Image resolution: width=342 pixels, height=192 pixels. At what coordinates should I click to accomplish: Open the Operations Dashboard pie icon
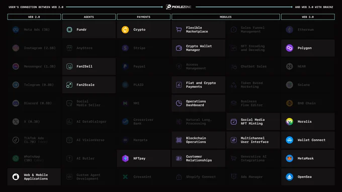pos(179,103)
